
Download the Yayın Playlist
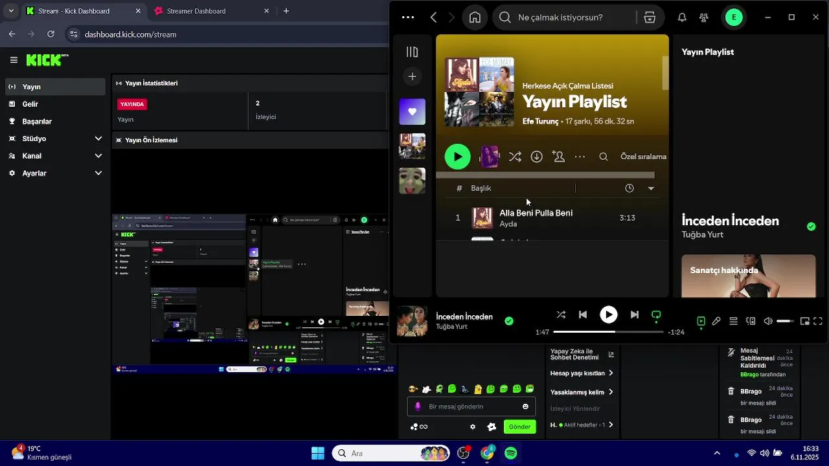(x=537, y=157)
